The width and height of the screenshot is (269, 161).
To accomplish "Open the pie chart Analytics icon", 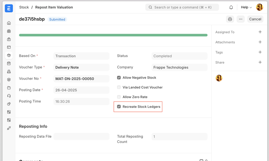I will click(x=9, y=103).
